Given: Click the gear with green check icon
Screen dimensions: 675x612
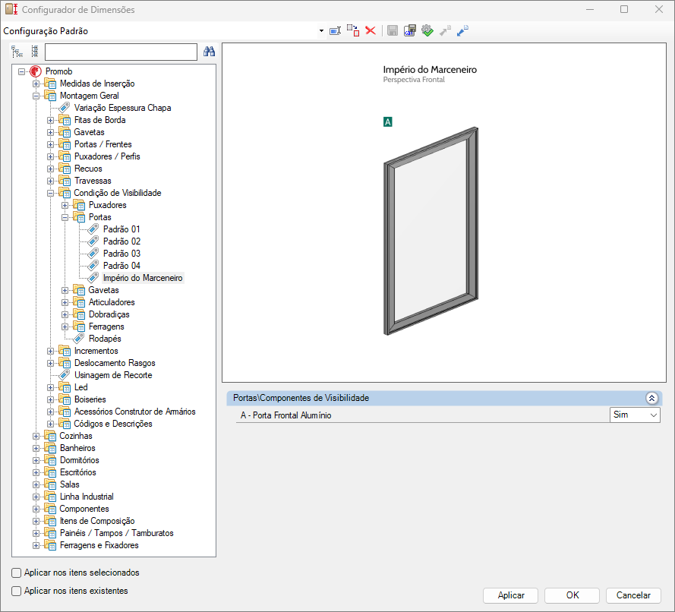Looking at the screenshot, I should pos(427,30).
